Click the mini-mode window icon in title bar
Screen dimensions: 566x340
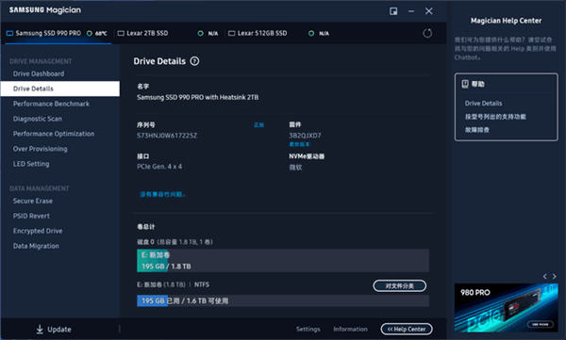point(393,11)
